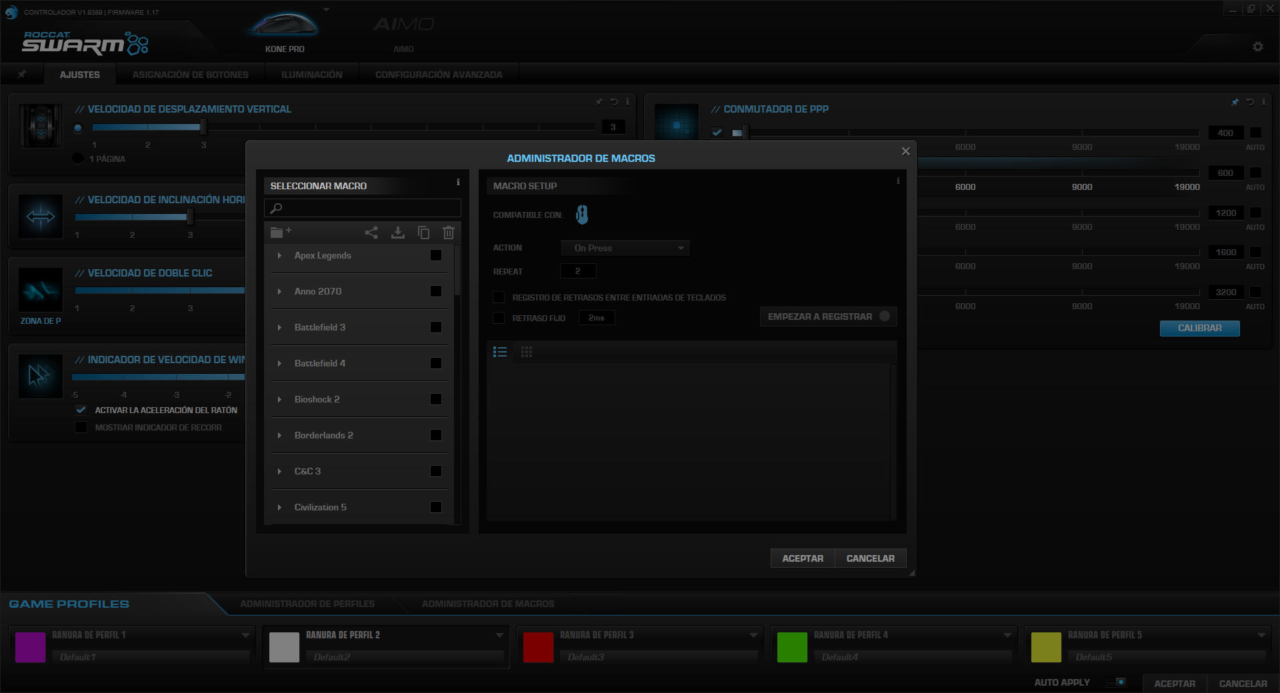Click the pin icon beside Ajustes tab
This screenshot has height=693, width=1280.
tap(22, 74)
